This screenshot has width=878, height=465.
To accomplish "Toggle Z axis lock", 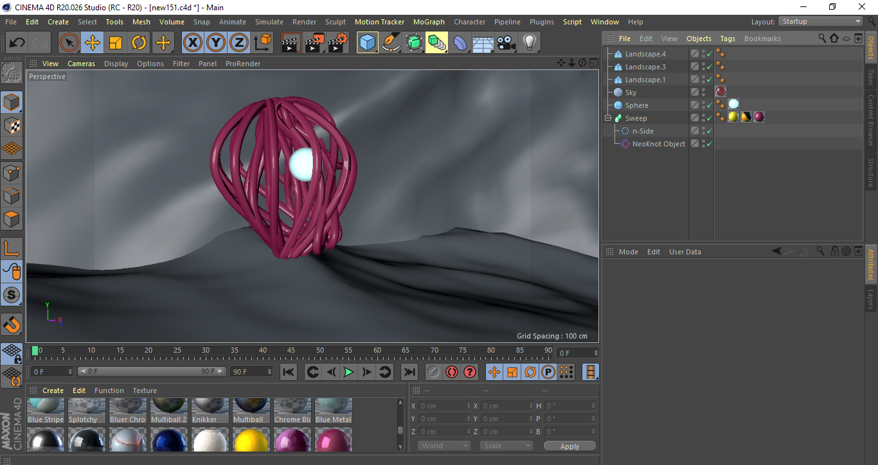I will pyautogui.click(x=239, y=43).
